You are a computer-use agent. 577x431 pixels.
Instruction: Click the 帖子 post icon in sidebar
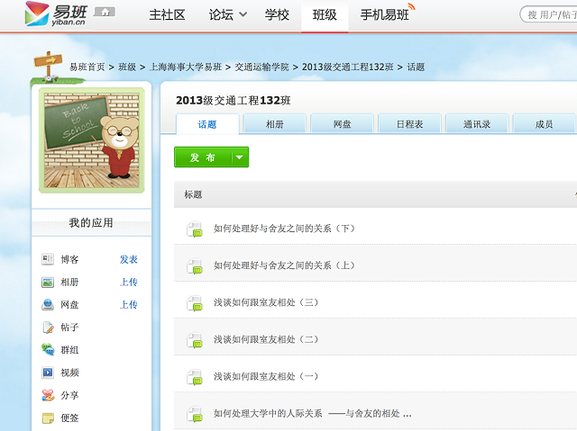[x=48, y=328]
